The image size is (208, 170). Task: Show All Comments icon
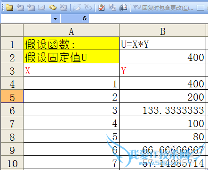tap(53, 8)
